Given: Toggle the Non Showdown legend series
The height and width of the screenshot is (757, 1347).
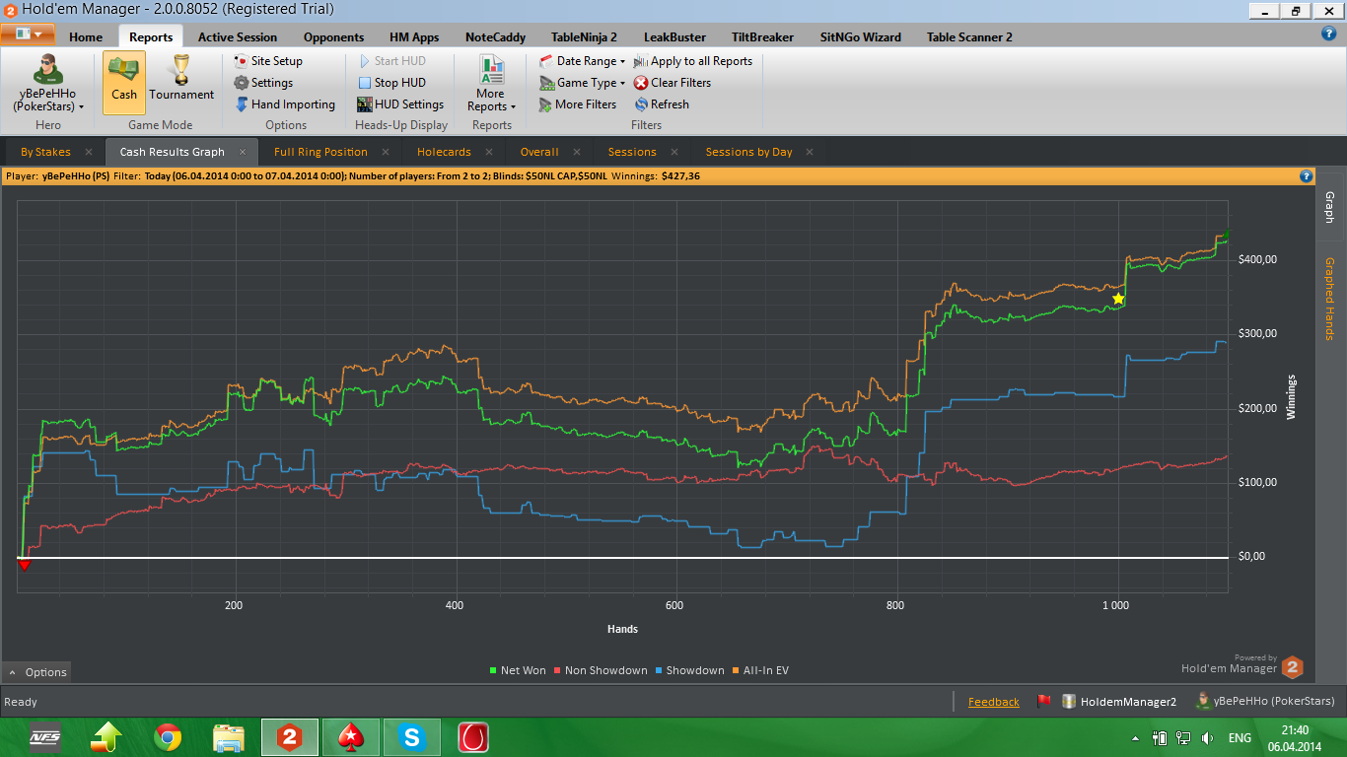Looking at the screenshot, I should click(601, 670).
